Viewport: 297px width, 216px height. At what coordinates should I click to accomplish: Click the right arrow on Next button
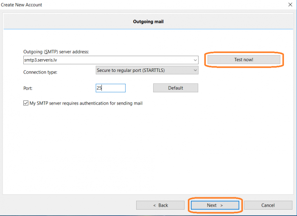pyautogui.click(x=221, y=205)
